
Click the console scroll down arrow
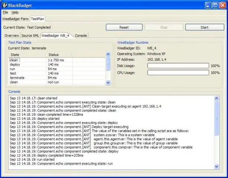216,167
